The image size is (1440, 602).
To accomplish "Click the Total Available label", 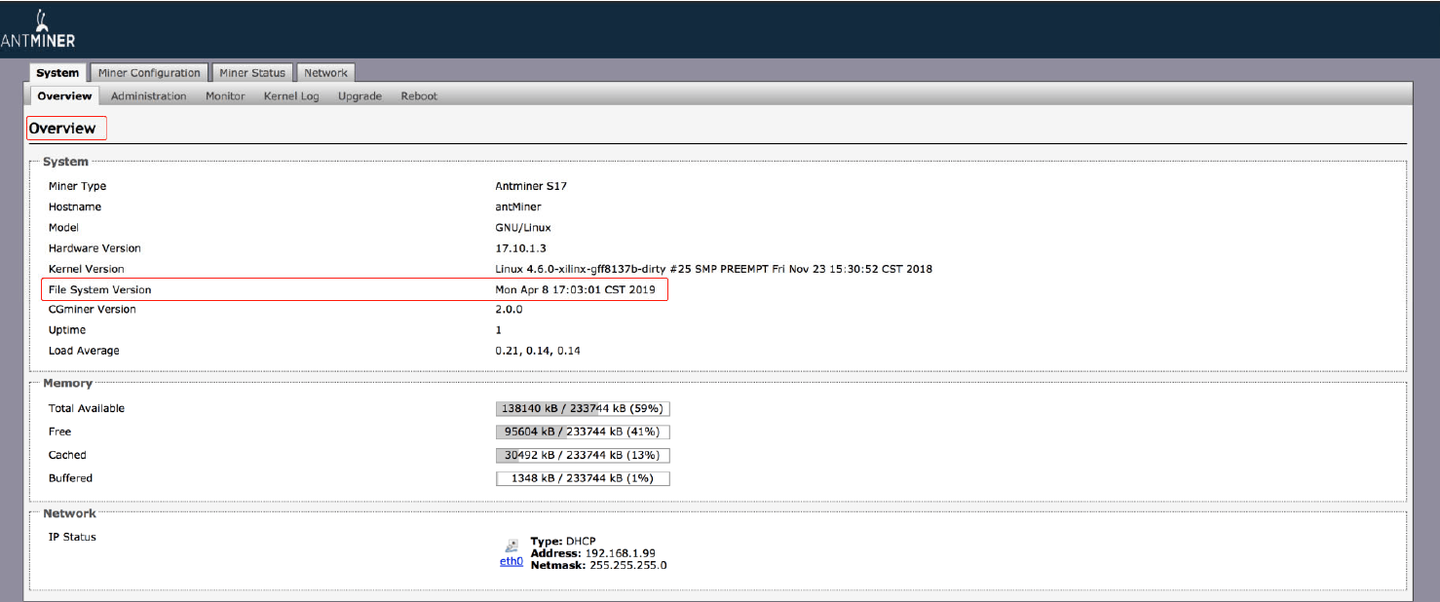I will [x=87, y=408].
